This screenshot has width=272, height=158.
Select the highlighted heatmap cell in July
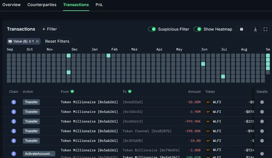[x=223, y=76]
